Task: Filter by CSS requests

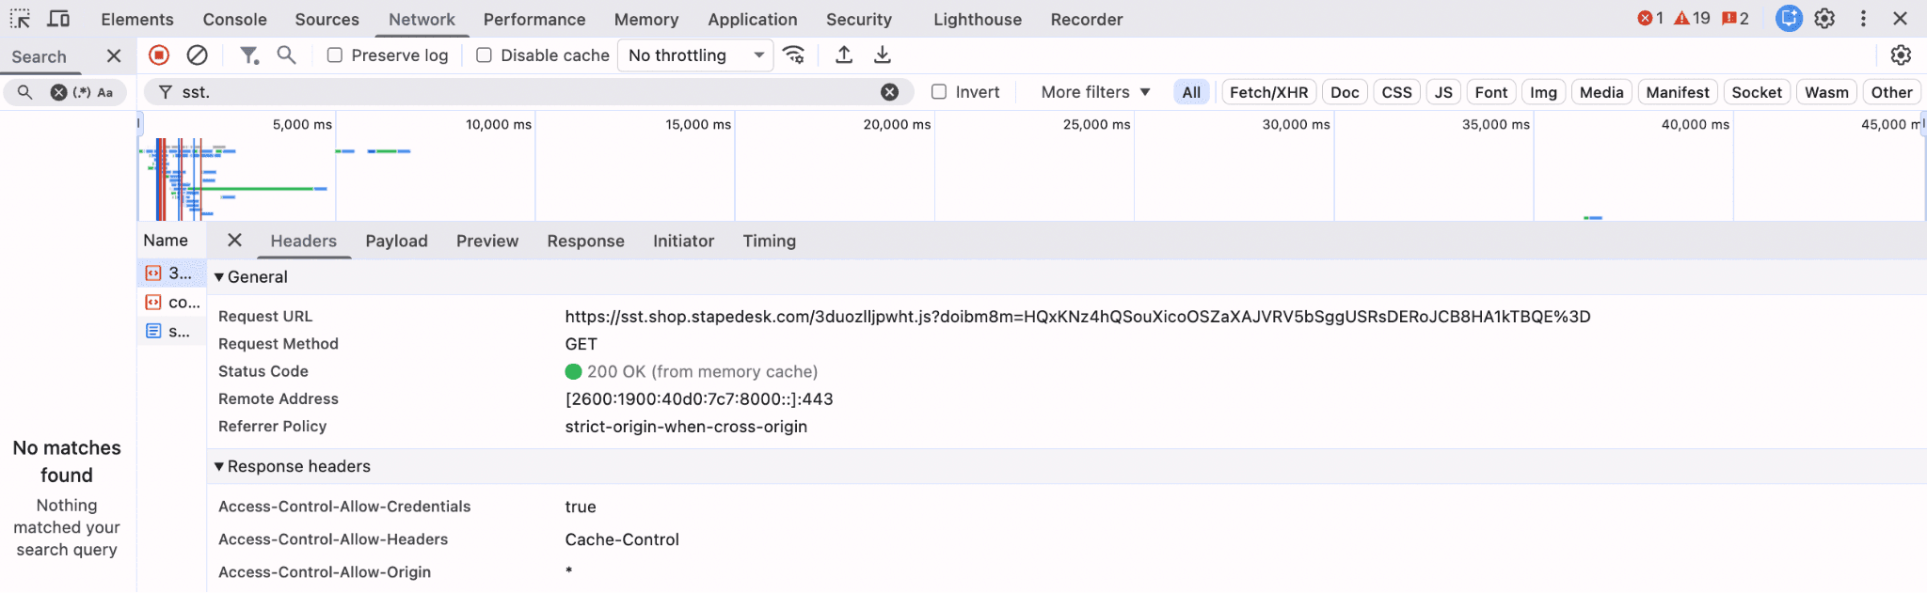Action: tap(1396, 92)
